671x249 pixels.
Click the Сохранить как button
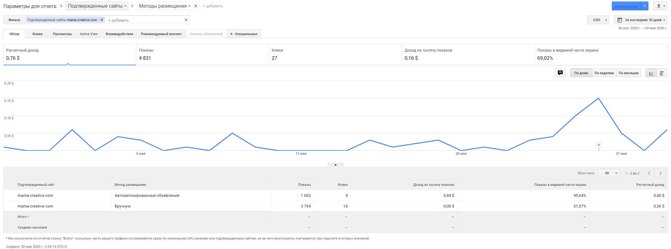(626, 6)
